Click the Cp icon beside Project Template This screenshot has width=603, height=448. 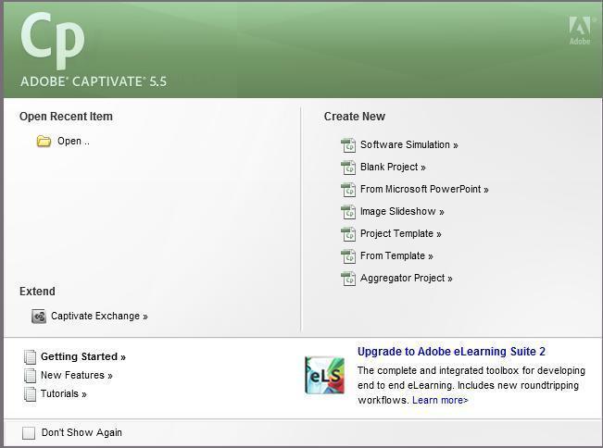click(x=348, y=234)
